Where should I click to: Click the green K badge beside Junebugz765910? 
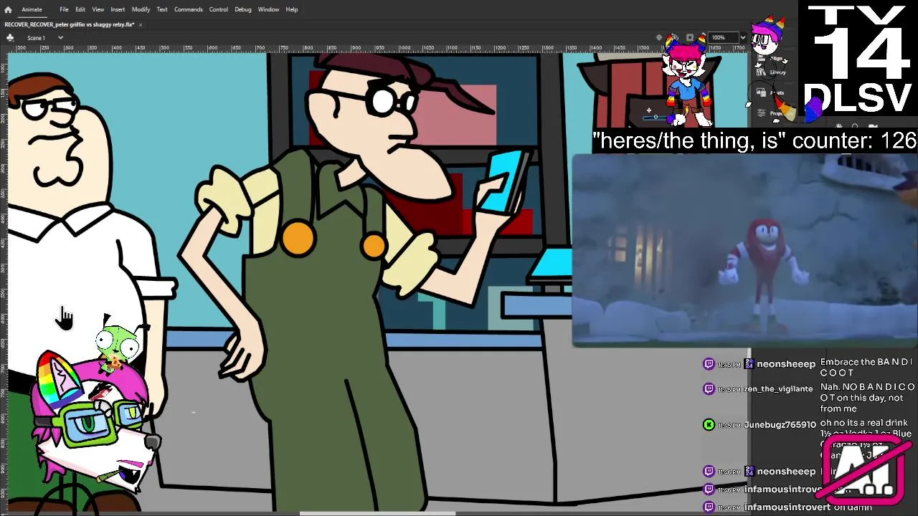point(709,425)
